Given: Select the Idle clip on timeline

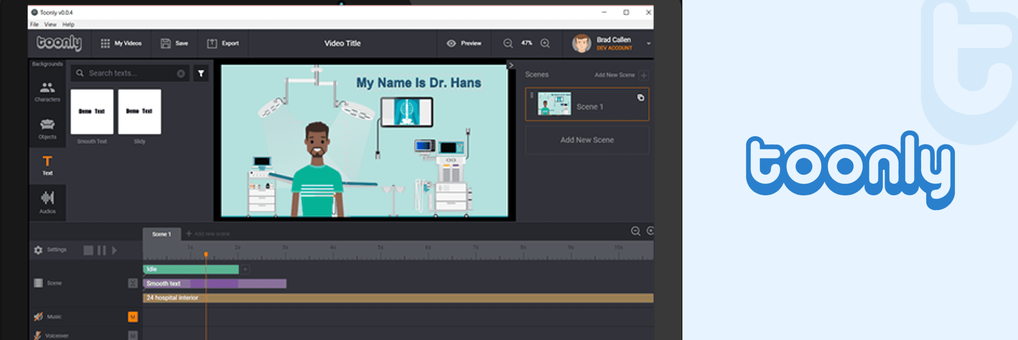Looking at the screenshot, I should click(x=191, y=269).
